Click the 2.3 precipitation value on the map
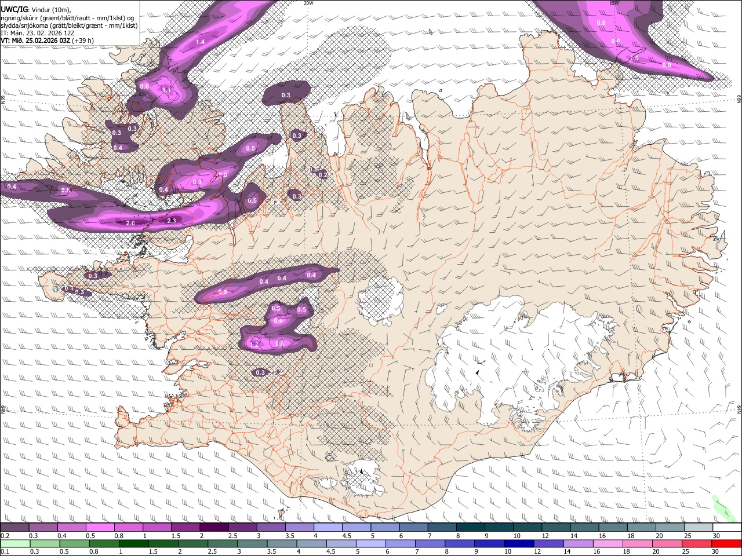The width and height of the screenshot is (742, 556). tap(172, 221)
